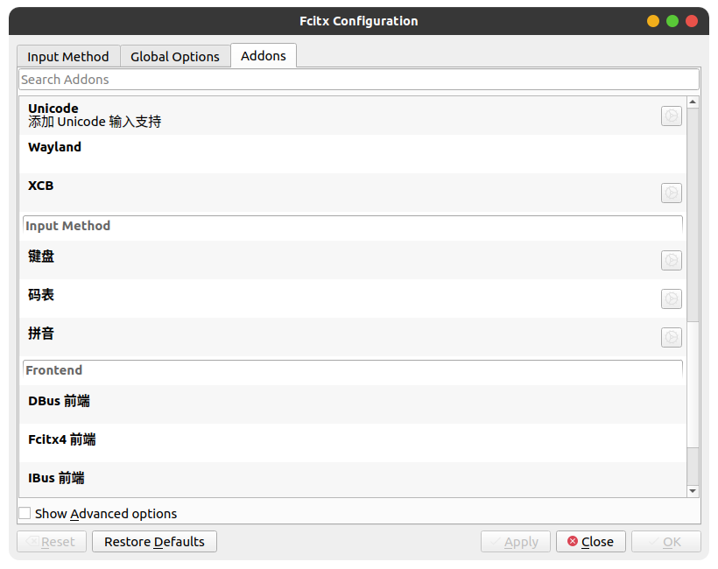718x569 pixels.
Task: Switch to the Global Options tab
Action: click(x=175, y=56)
